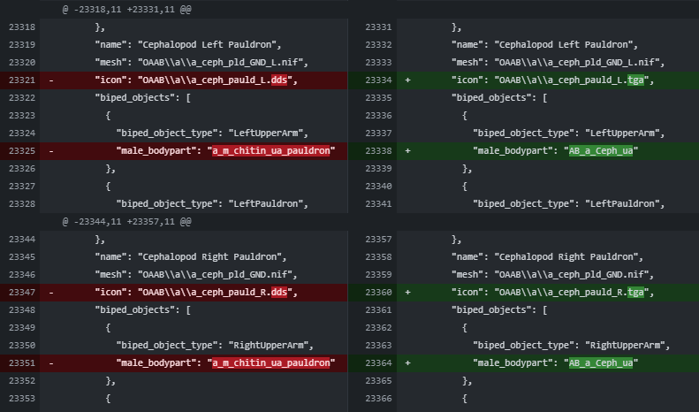Click the plus marker on line 23364

coord(408,363)
